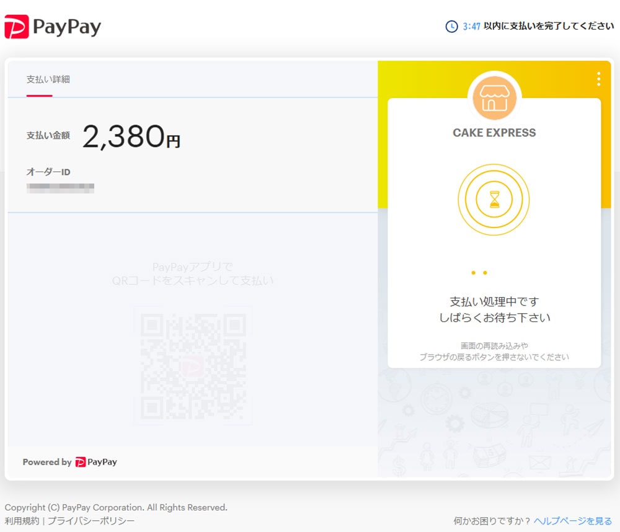This screenshot has height=532, width=620.
Task: Click the two yellow loading dots
Action: [479, 273]
